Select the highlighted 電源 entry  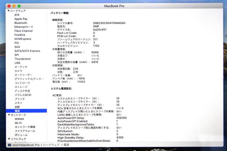26,111
